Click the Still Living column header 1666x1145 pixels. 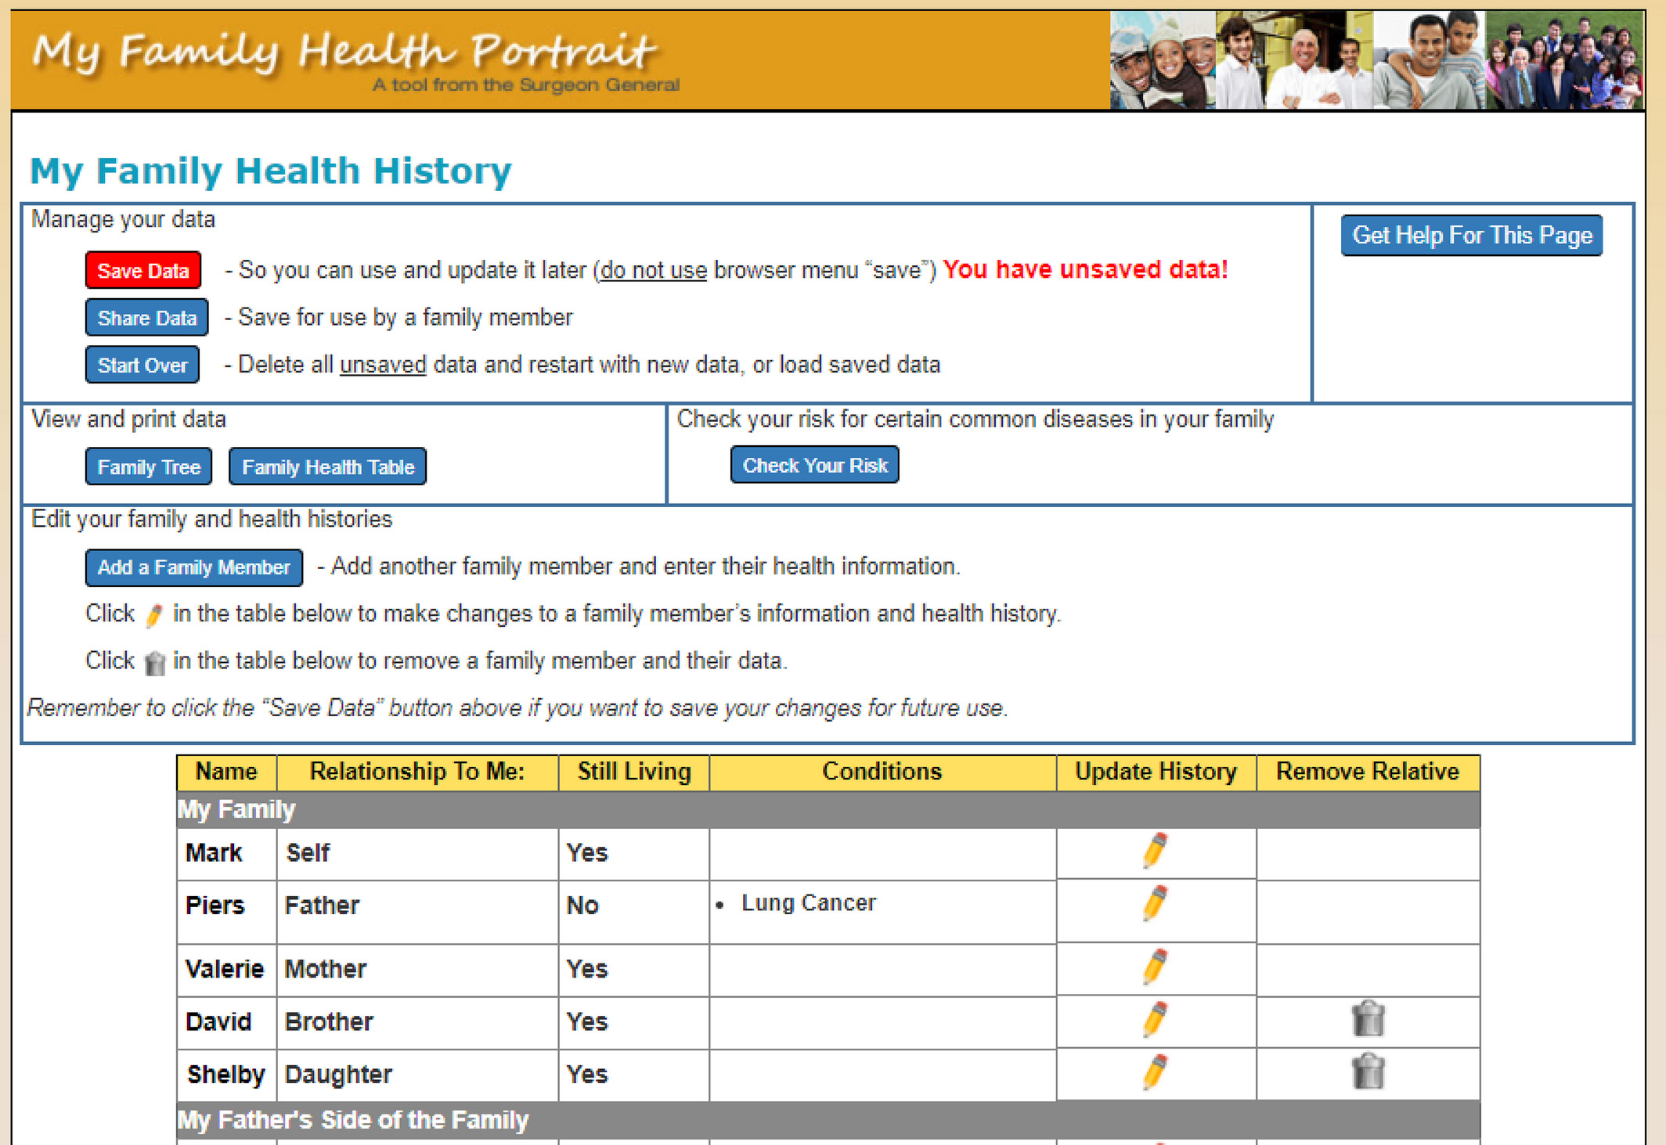click(x=634, y=772)
